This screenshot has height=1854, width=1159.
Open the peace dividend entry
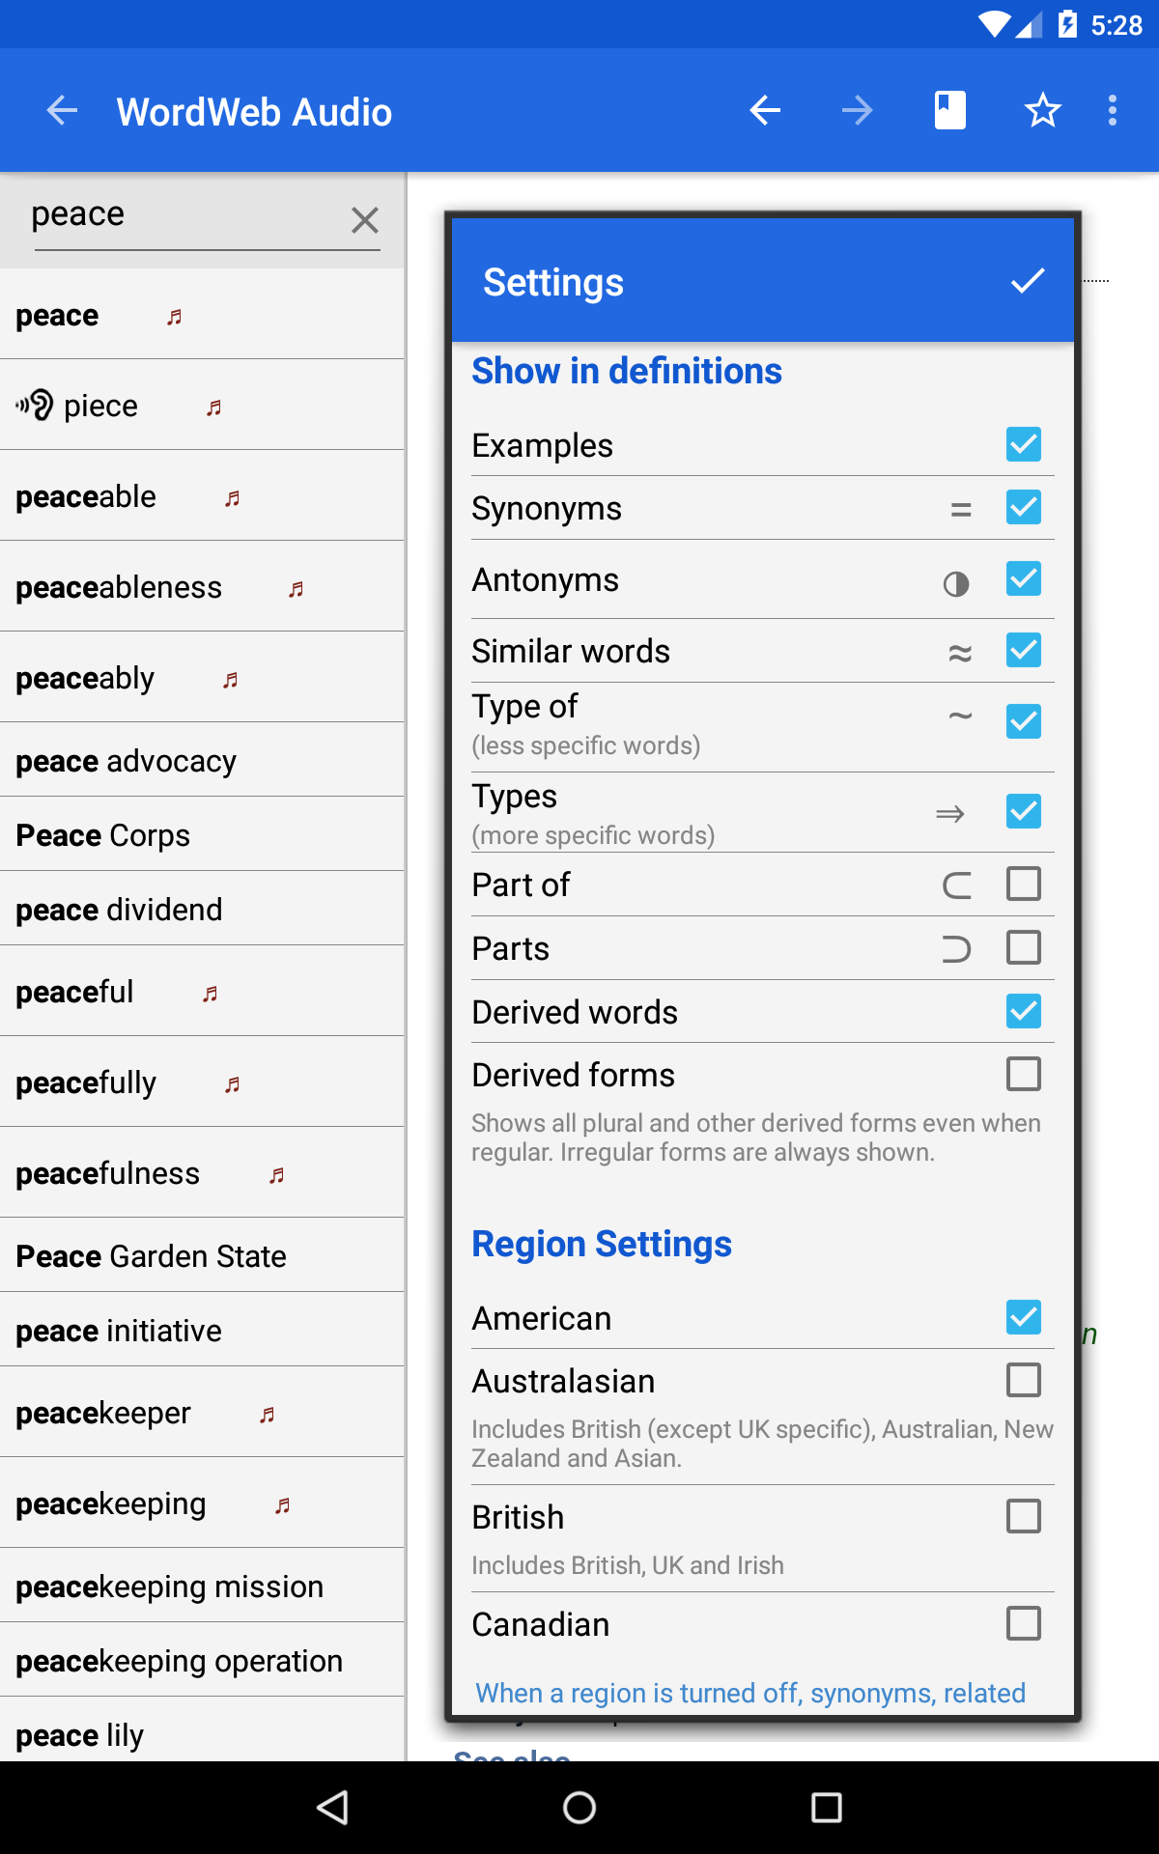[202, 909]
